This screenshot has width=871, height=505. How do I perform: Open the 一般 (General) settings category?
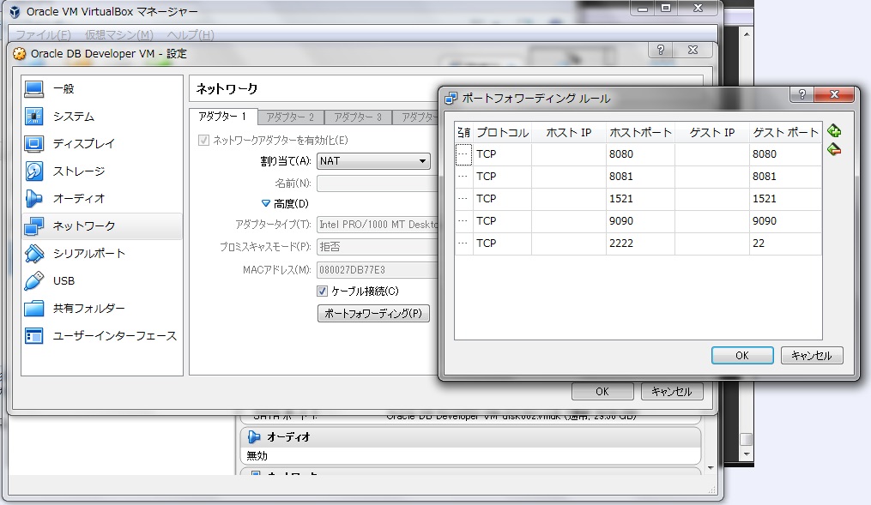[x=102, y=89]
